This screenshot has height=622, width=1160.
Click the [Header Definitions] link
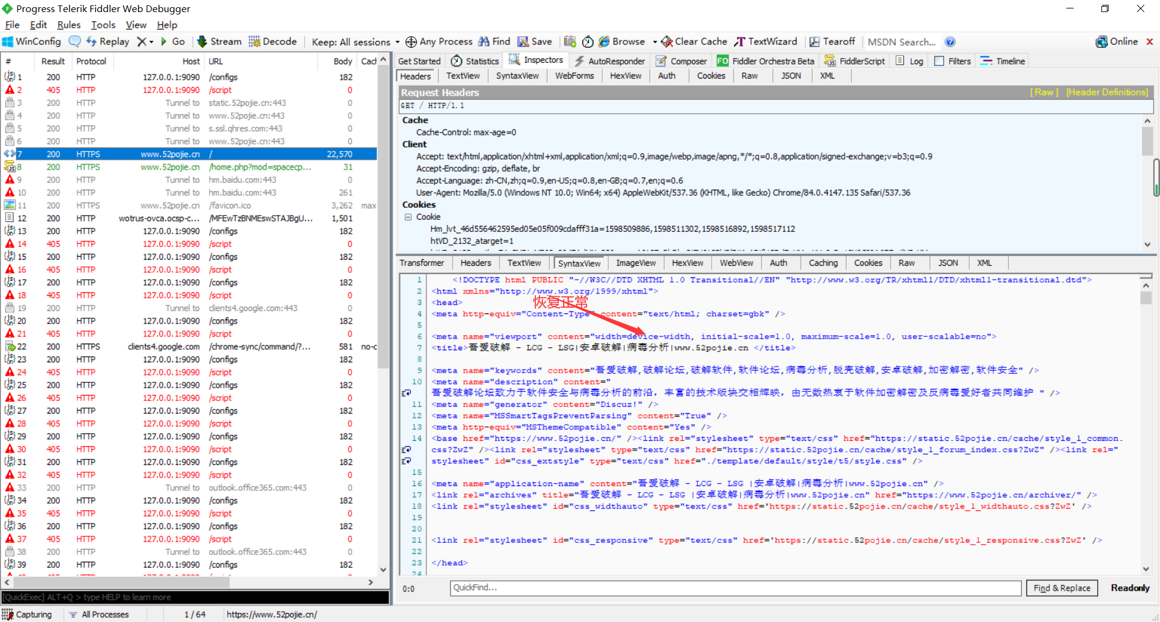[x=1107, y=92]
